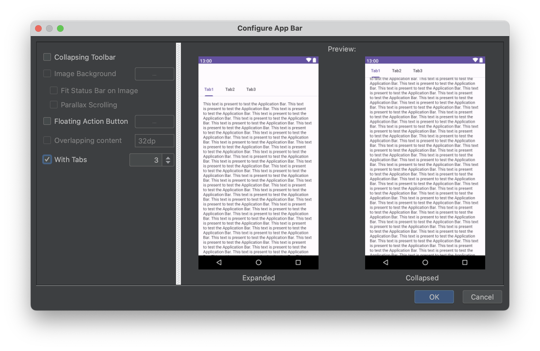Select Tab3 in Collapsed preview
This screenshot has height=351, width=540.
point(417,71)
